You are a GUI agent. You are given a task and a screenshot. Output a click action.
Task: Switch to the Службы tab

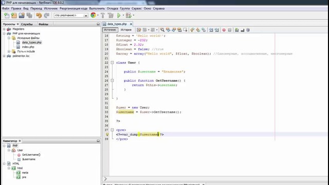tap(27, 24)
